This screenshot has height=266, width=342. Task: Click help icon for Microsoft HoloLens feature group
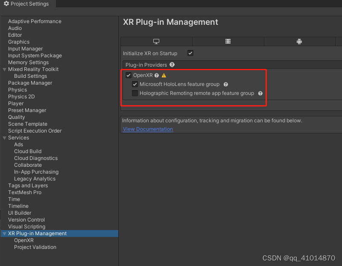click(225, 84)
